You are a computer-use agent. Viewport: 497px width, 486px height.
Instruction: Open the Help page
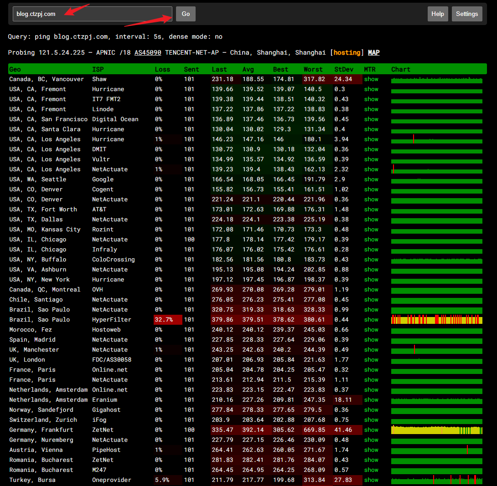437,14
